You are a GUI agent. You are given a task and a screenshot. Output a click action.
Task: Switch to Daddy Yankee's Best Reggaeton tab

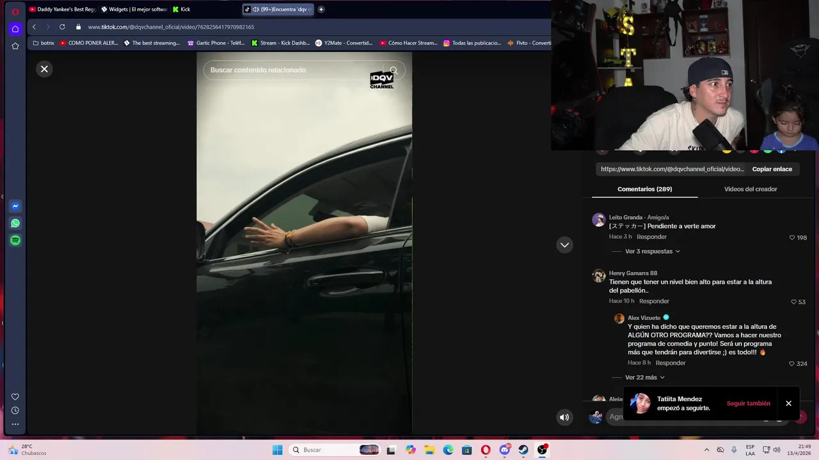(62, 10)
